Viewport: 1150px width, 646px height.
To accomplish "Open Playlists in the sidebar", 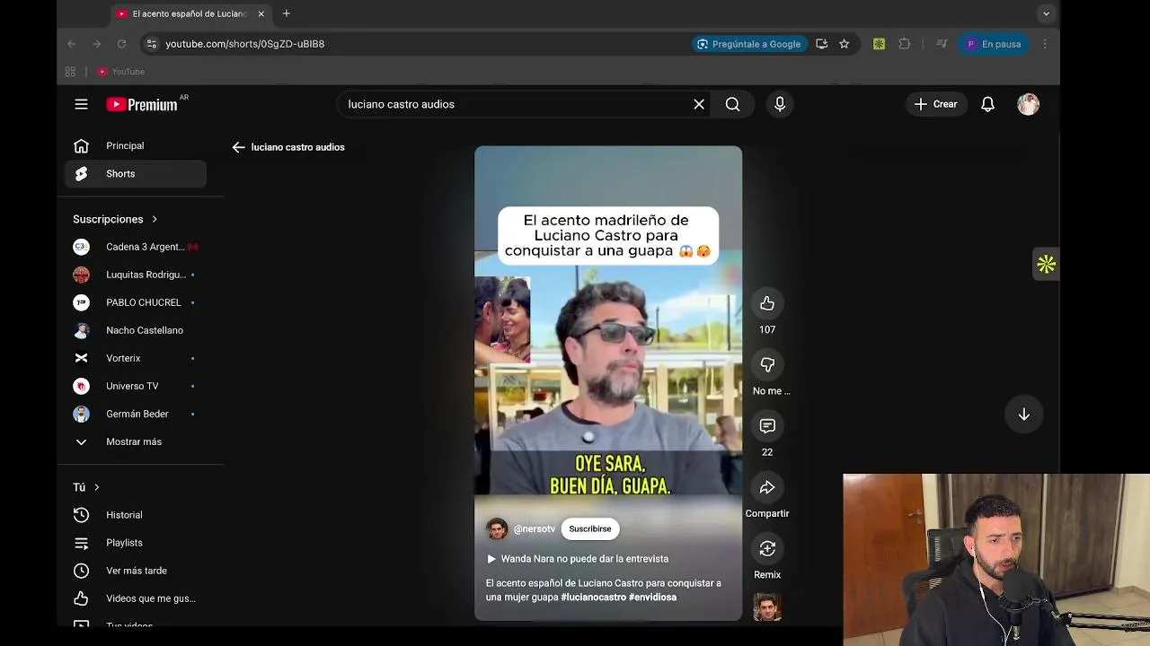I will tap(136, 543).
